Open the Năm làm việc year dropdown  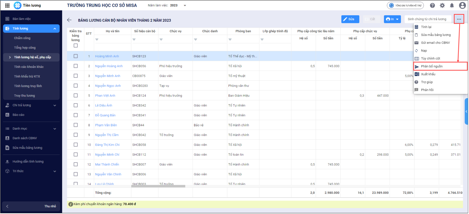coord(185,5)
